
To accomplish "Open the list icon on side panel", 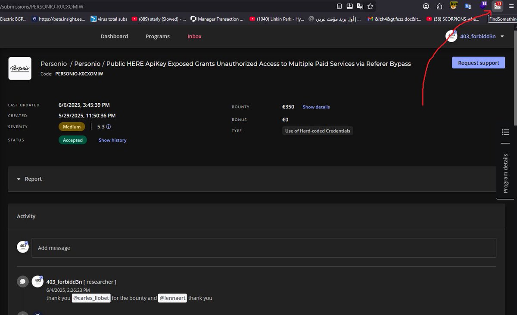I will point(506,132).
